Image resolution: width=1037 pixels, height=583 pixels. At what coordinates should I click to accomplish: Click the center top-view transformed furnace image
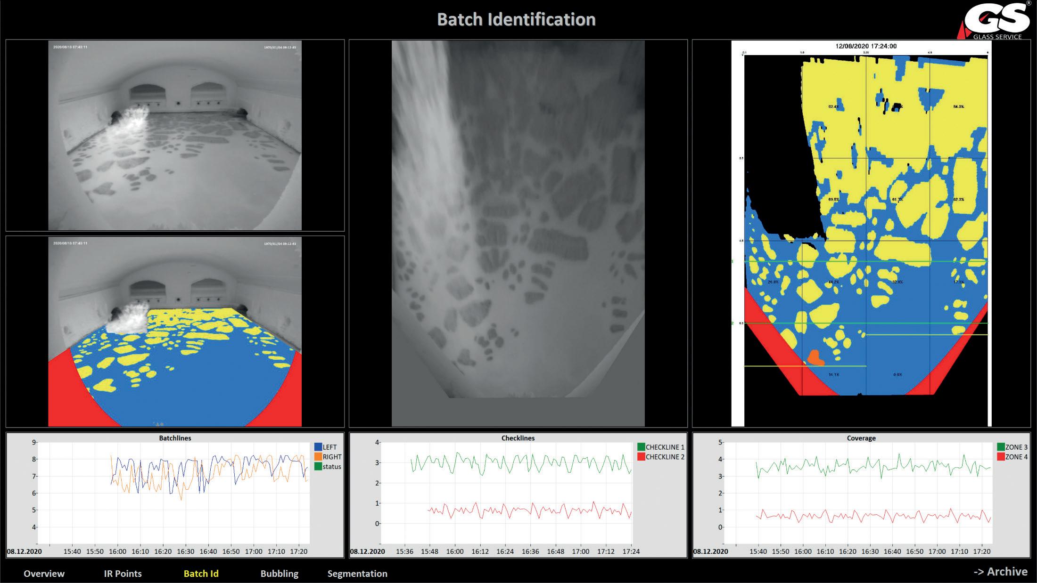pos(518,233)
